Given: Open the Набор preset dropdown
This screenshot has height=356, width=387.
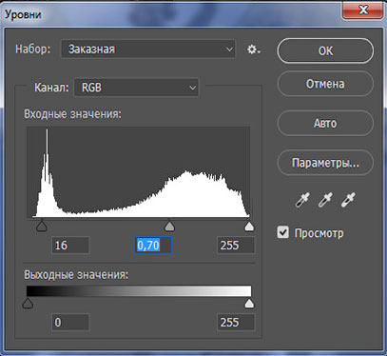Looking at the screenshot, I should (148, 49).
